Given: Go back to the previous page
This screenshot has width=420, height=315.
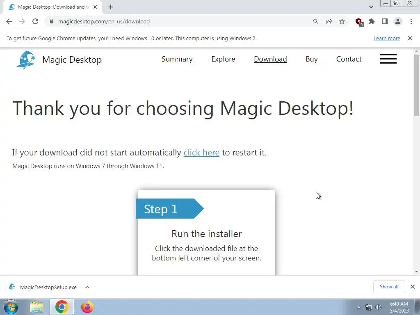Looking at the screenshot, I should coord(9,21).
